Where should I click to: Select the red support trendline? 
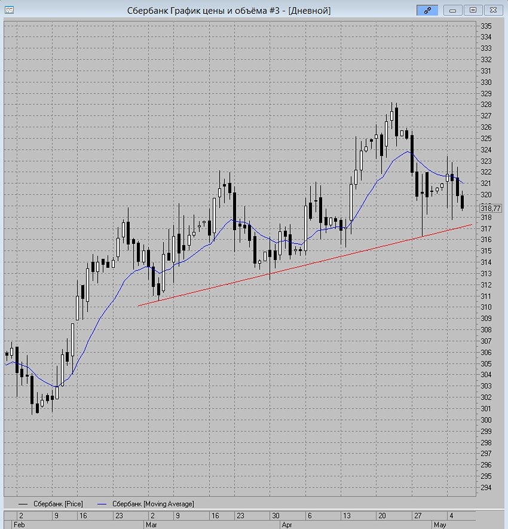pyautogui.click(x=305, y=265)
